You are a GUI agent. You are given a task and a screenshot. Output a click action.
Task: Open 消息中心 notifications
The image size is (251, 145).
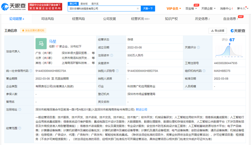click(x=226, y=9)
